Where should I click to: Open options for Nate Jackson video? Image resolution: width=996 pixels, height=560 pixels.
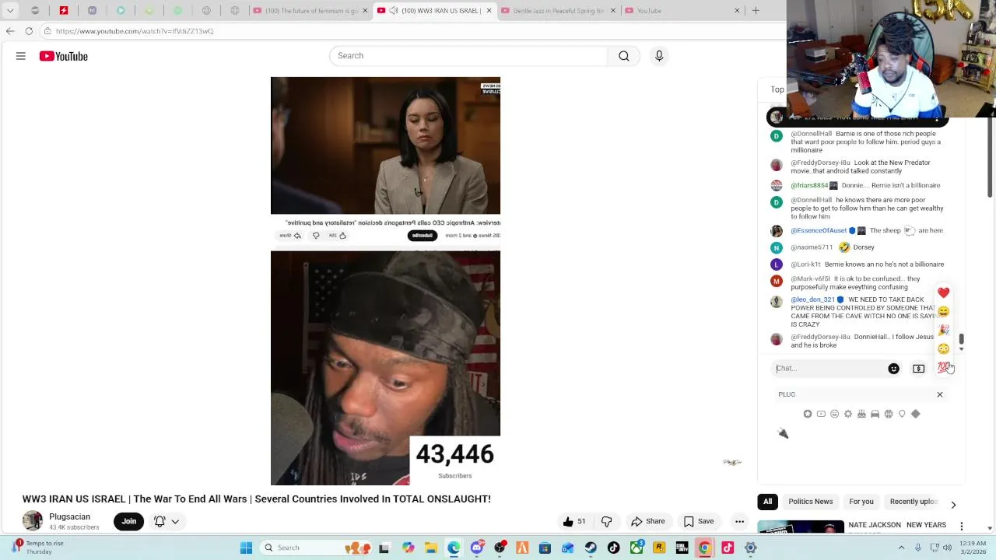pos(961,527)
